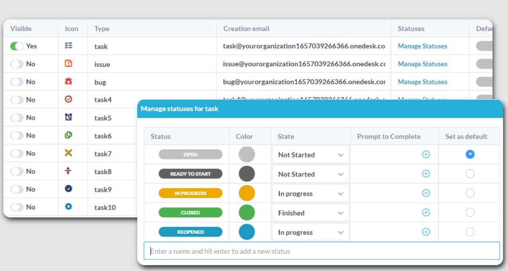508x271 pixels.
Task: Add prompt to complete for OPEN status
Action: coord(426,154)
